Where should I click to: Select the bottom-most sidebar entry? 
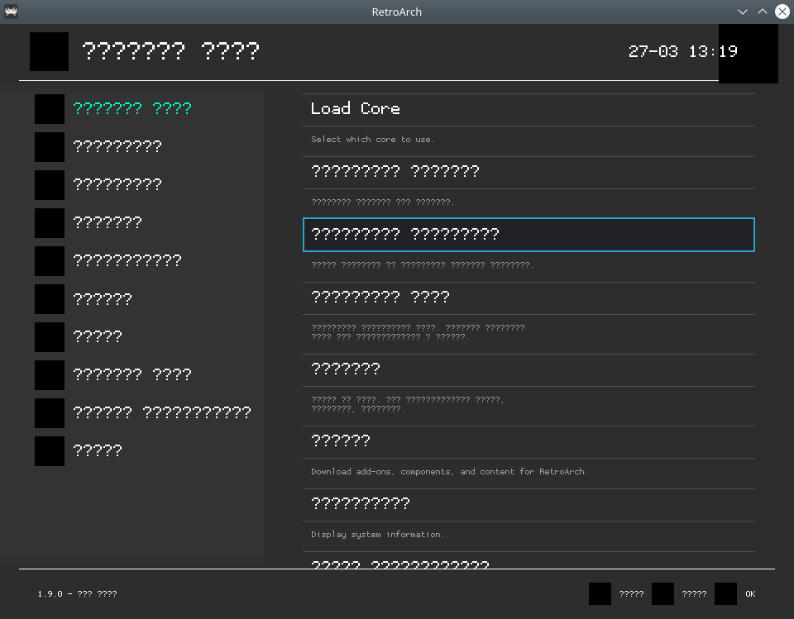(x=98, y=450)
